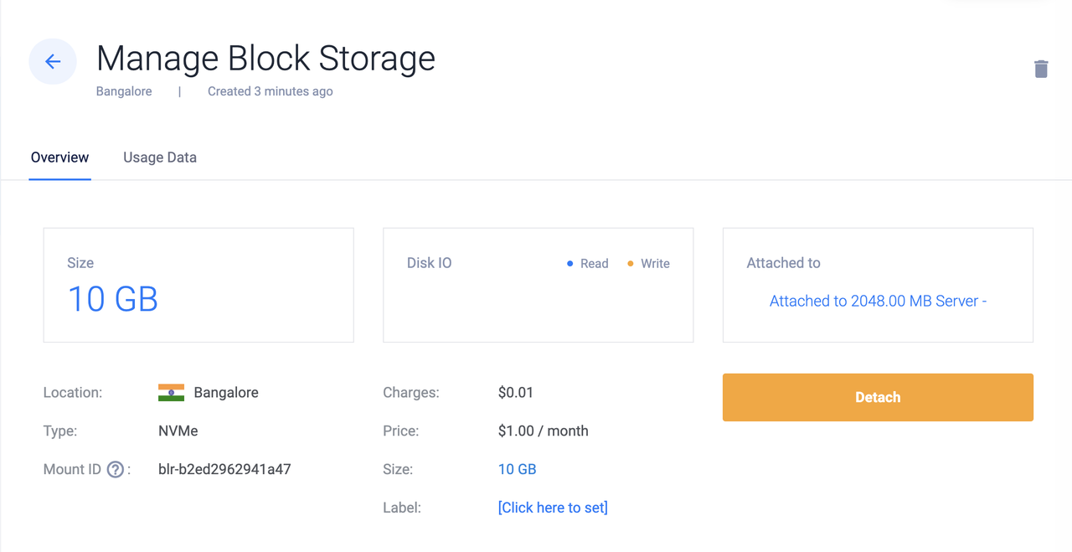This screenshot has width=1072, height=552.
Task: Click the Type: field label
Action: coord(60,431)
